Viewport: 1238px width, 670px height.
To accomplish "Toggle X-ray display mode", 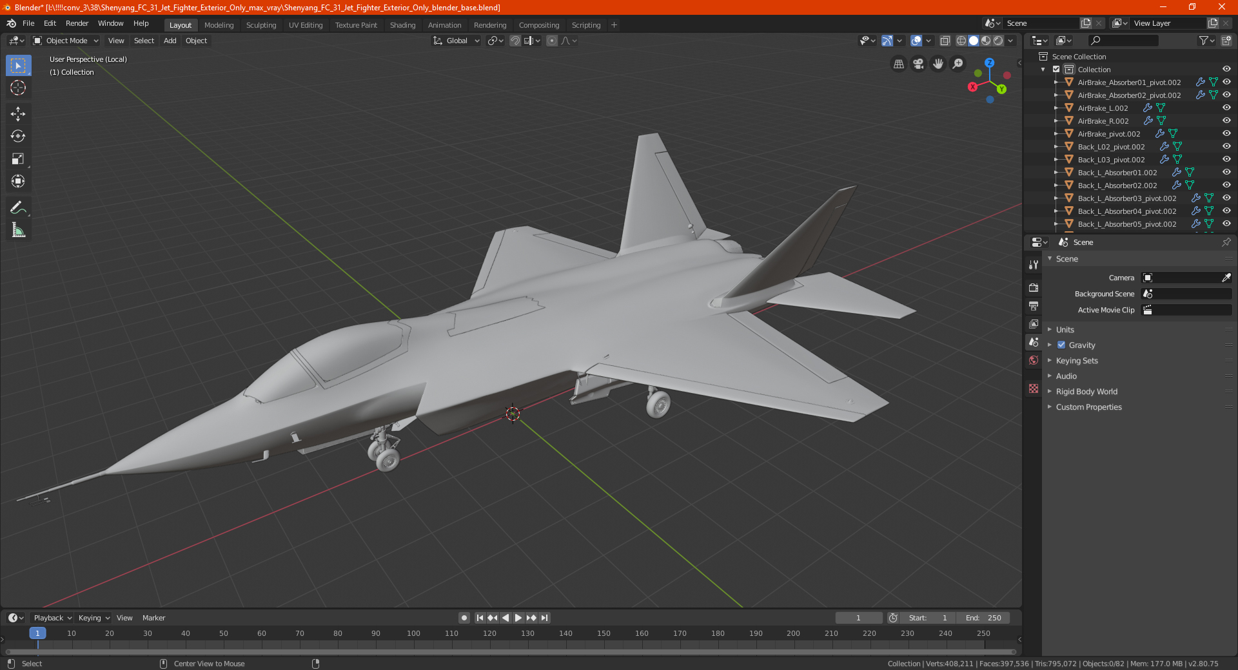I will coord(945,41).
